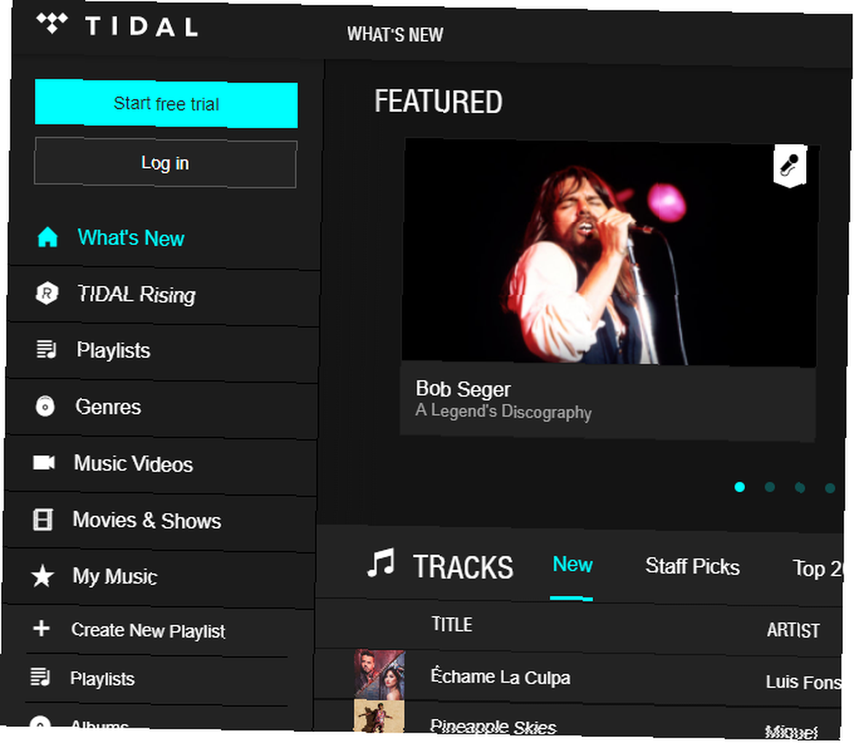Image resolution: width=854 pixels, height=743 pixels.
Task: Click the Log in button
Action: 165,163
